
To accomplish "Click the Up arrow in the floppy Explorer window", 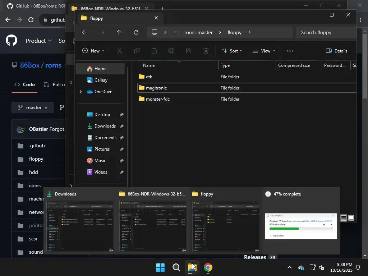I will point(119,32).
